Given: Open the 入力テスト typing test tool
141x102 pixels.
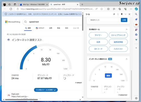Looking at the screenshot, I should 118,49.
